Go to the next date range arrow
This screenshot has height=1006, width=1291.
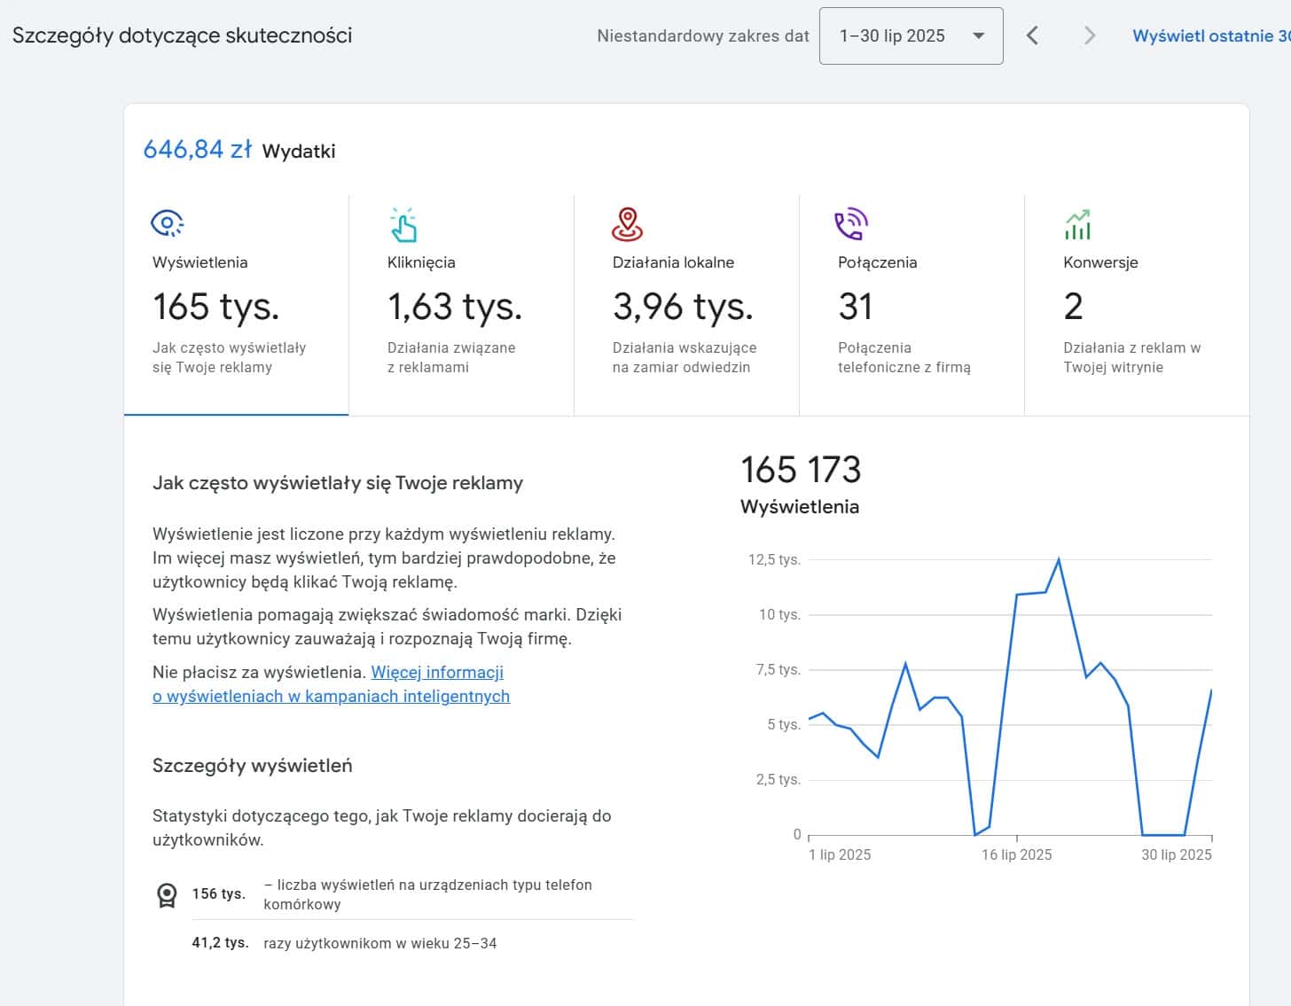coord(1090,35)
